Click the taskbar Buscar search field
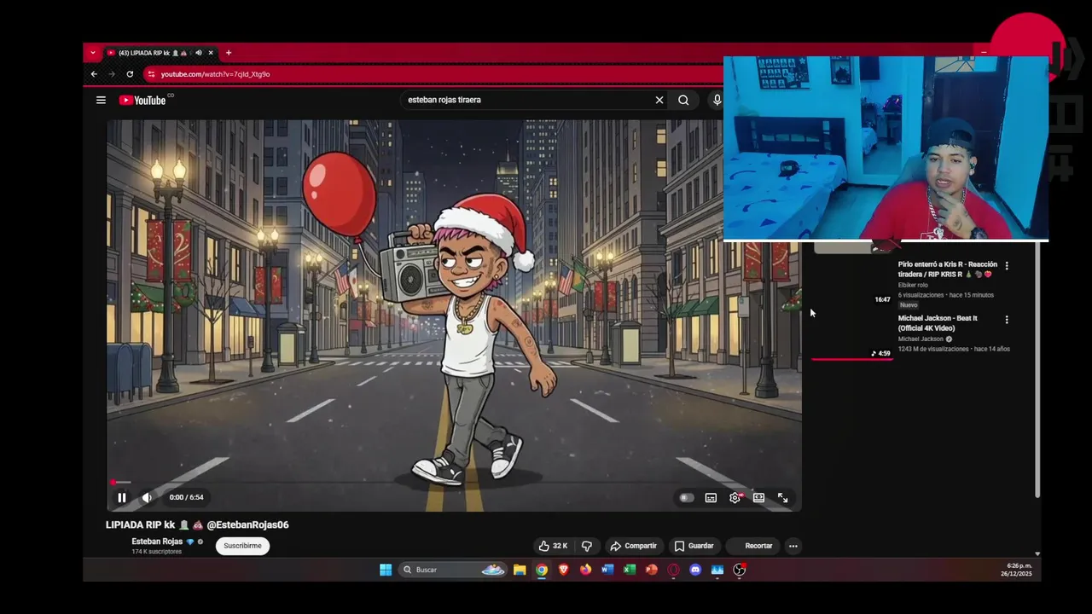 (453, 570)
